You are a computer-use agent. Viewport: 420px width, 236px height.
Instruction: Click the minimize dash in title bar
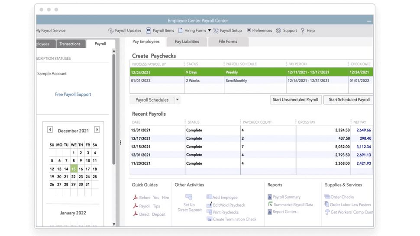tap(369, 21)
